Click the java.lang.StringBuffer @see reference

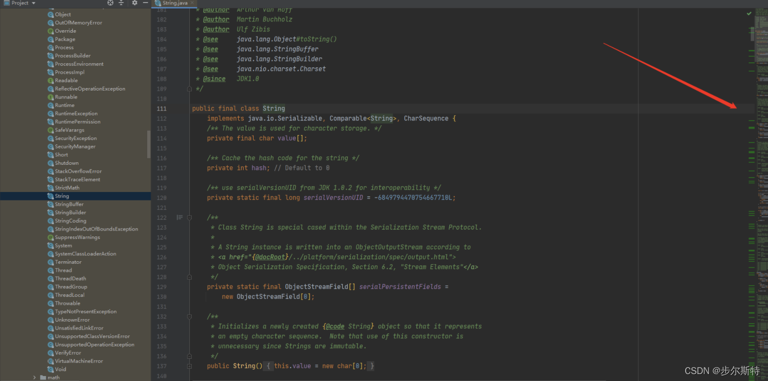click(x=277, y=49)
